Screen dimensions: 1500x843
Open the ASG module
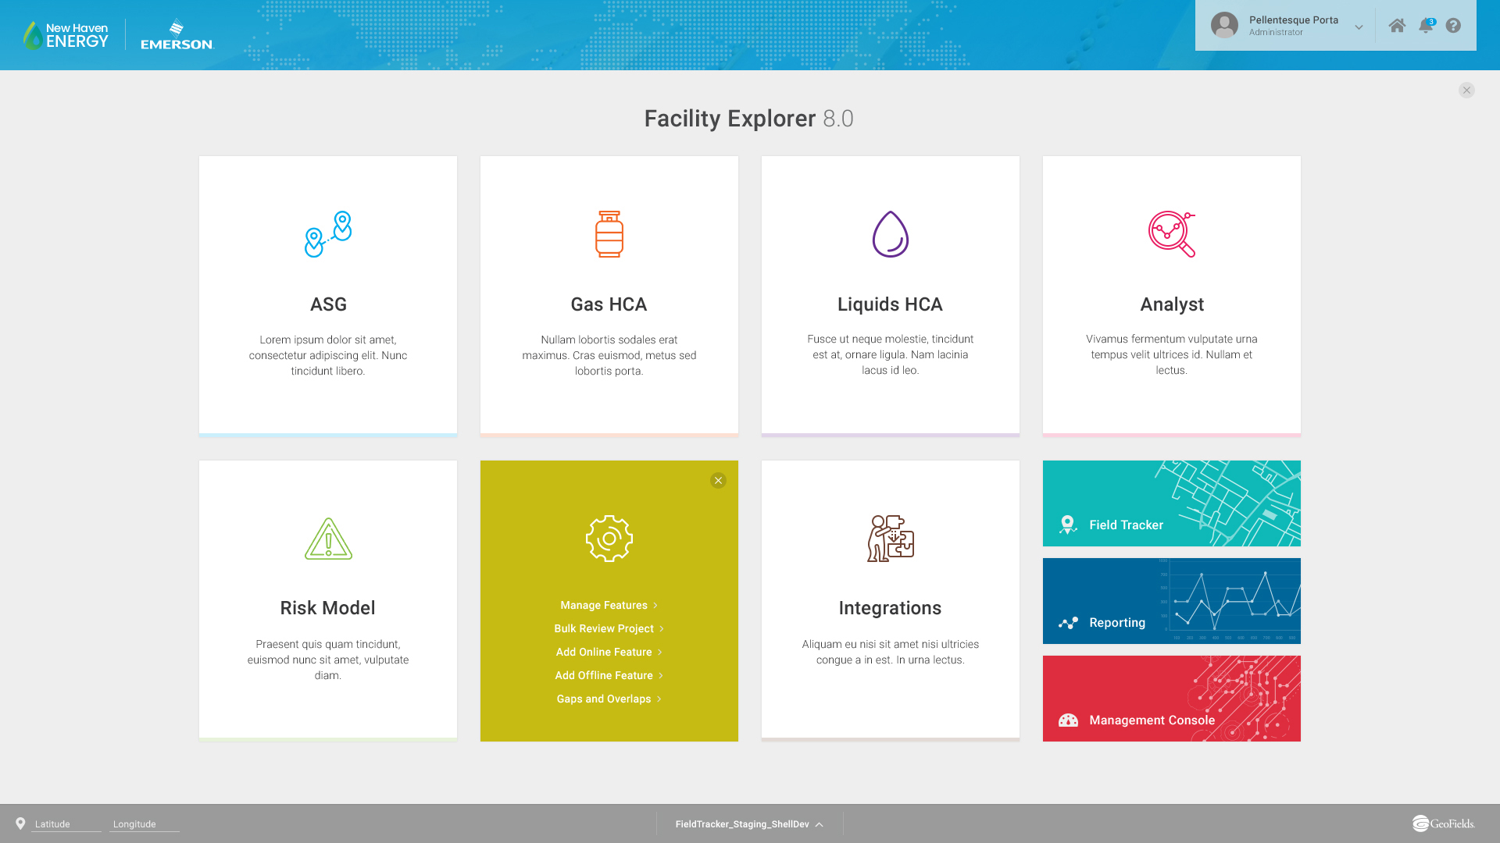coord(327,294)
